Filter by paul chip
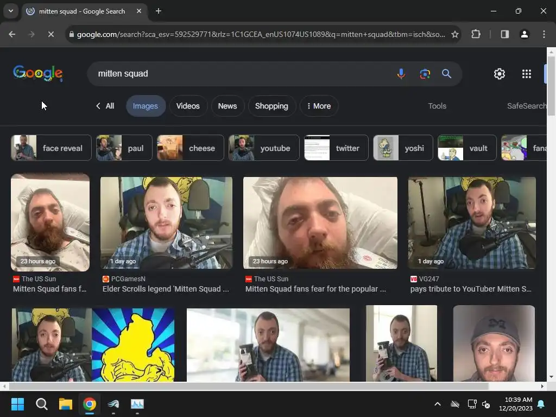 click(124, 148)
